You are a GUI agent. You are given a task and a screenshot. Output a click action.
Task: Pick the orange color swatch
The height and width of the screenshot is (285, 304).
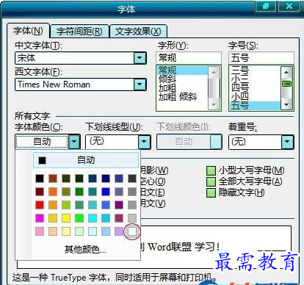[x=53, y=192]
